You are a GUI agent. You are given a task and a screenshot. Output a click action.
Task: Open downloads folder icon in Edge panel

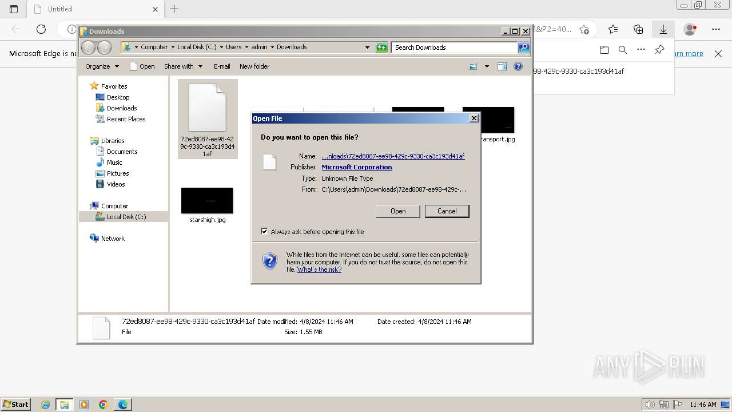604,50
